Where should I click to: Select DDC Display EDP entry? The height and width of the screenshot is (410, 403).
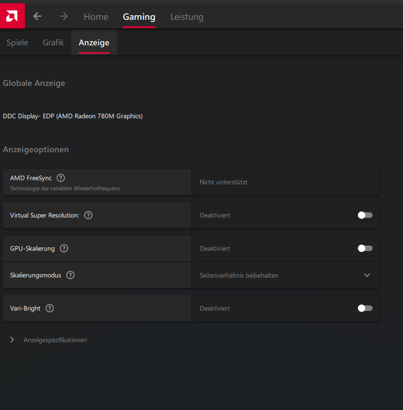(73, 116)
